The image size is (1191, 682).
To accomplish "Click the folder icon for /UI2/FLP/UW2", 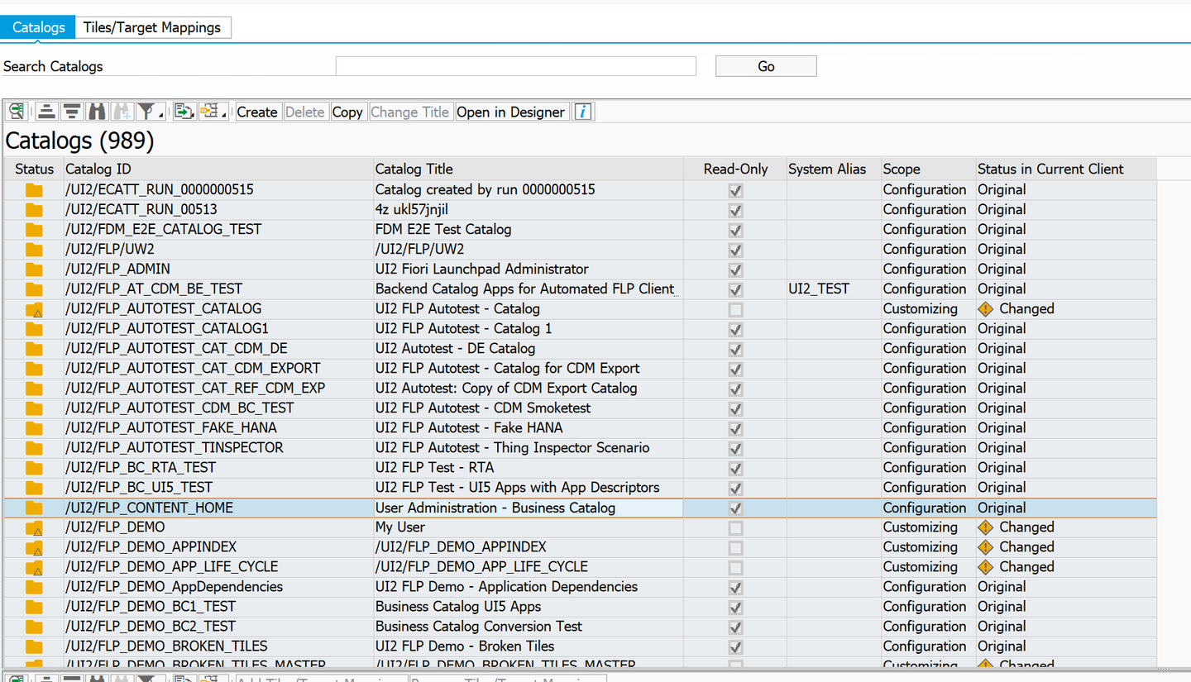I will (x=34, y=250).
